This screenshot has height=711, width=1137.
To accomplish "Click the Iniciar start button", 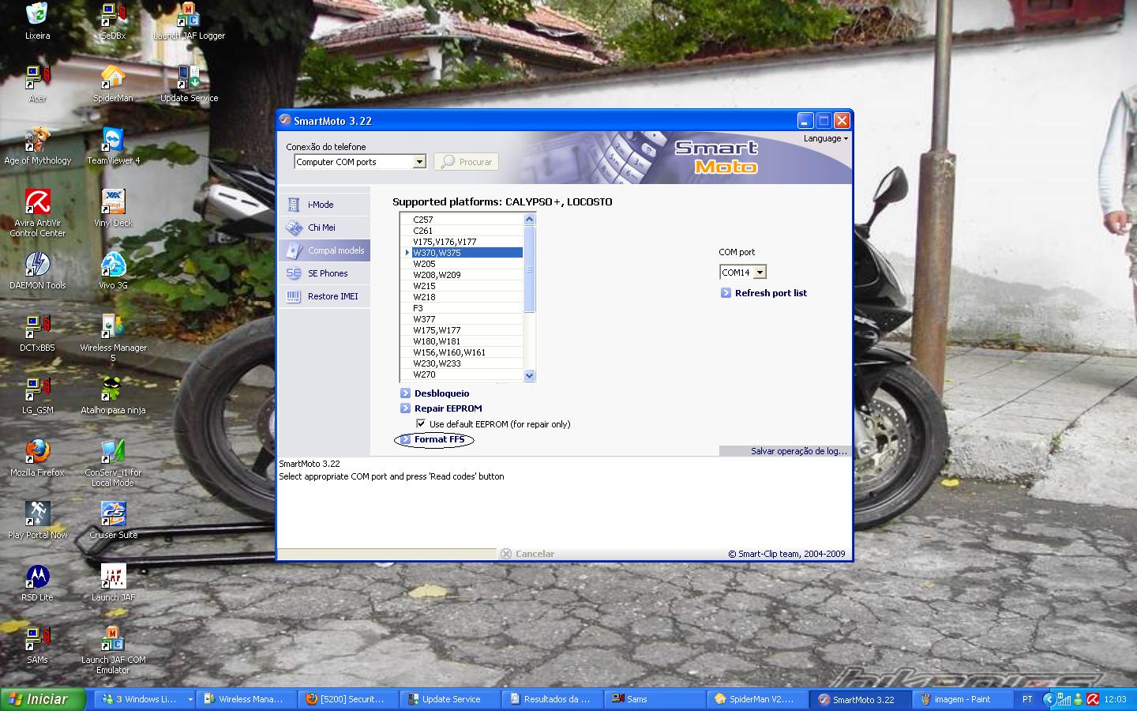I will click(x=38, y=699).
